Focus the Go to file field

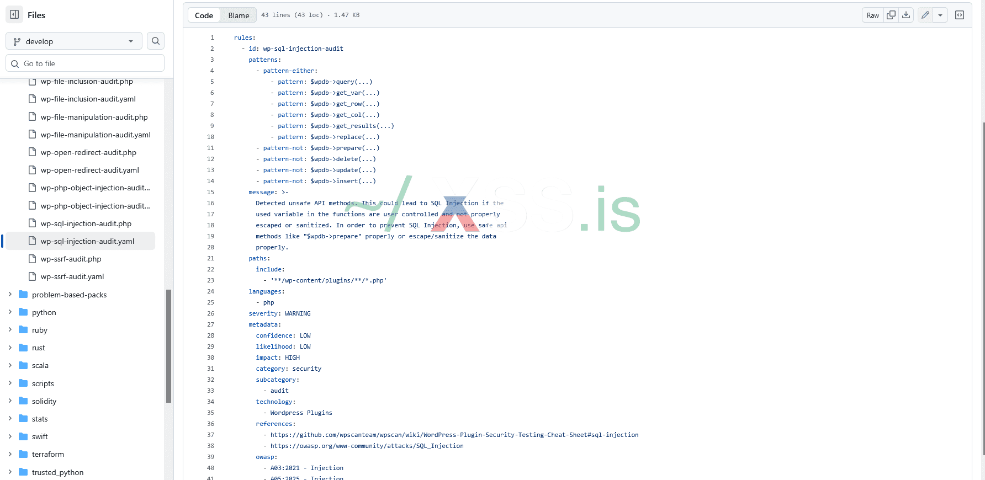click(x=85, y=63)
